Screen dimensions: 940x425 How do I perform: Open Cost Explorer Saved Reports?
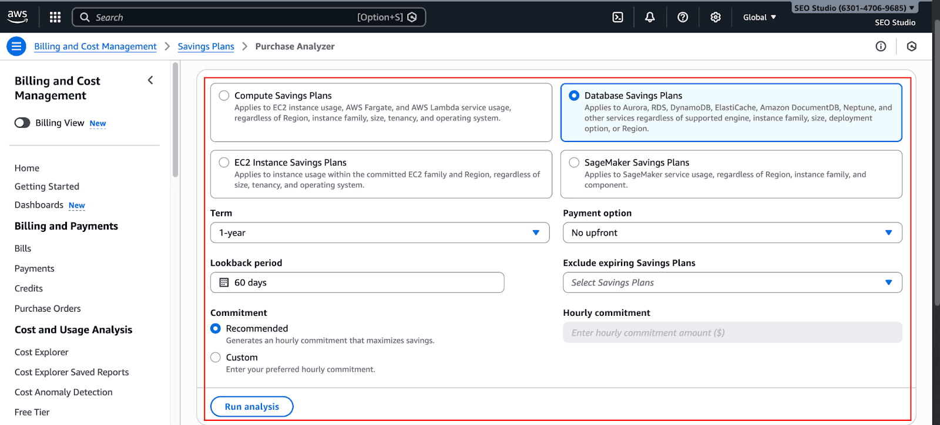coord(72,372)
